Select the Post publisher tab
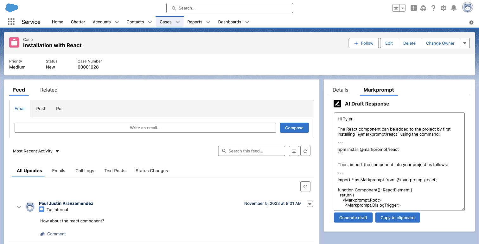Image resolution: width=479 pixels, height=244 pixels. coord(41,109)
